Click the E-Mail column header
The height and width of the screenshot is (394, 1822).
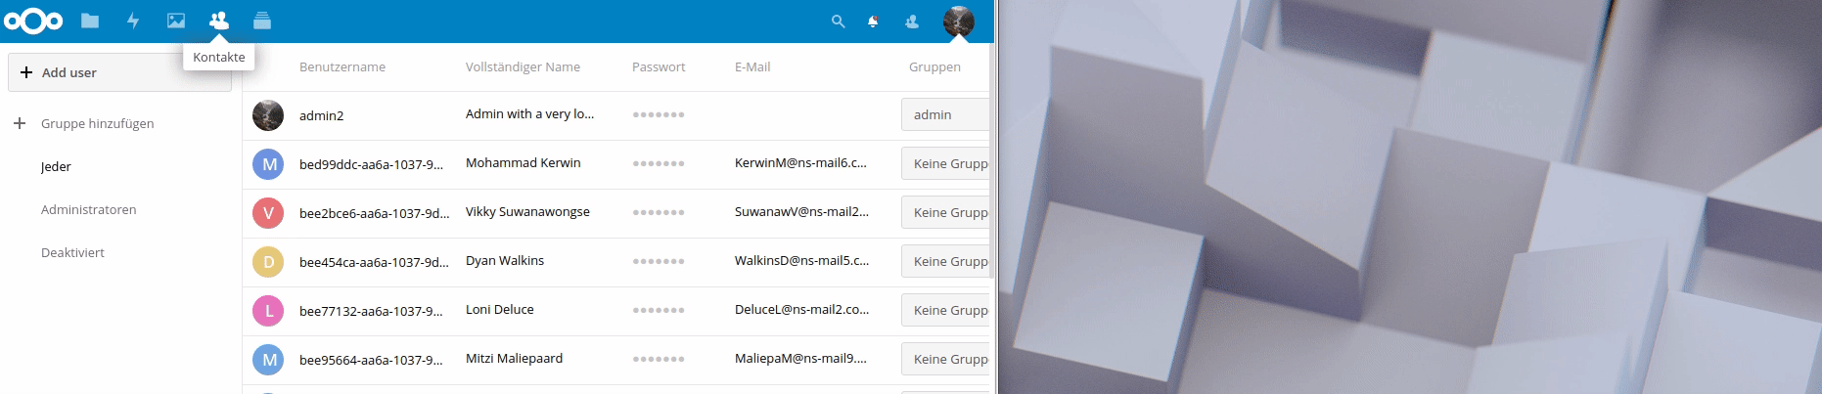coord(752,66)
